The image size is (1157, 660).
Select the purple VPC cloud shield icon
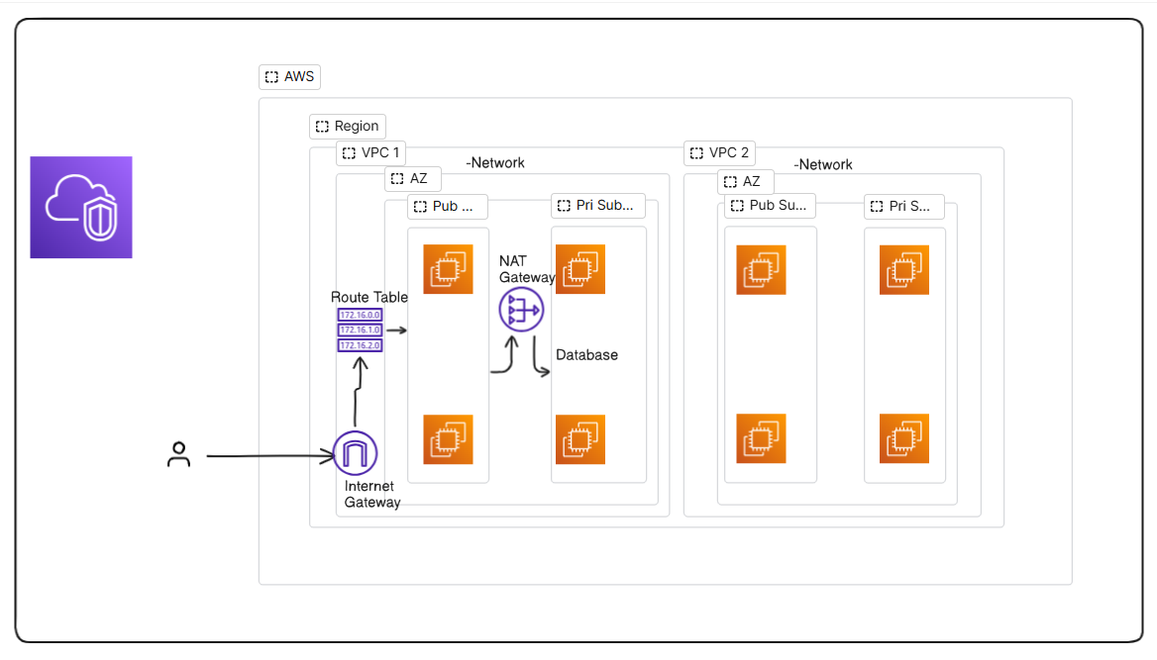coord(81,207)
